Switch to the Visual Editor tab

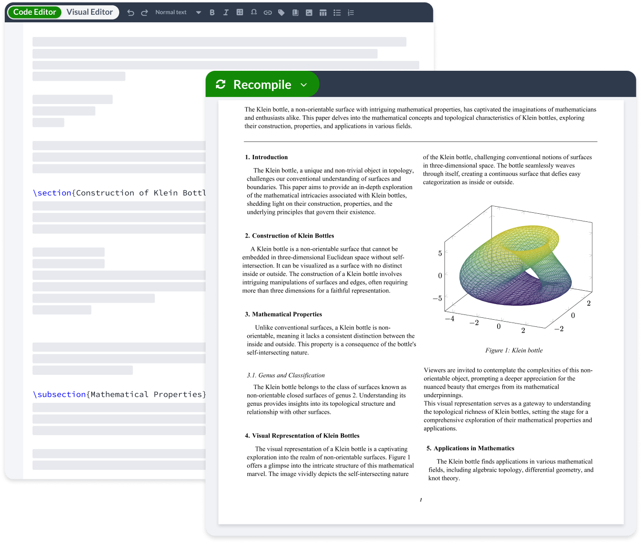click(x=90, y=12)
